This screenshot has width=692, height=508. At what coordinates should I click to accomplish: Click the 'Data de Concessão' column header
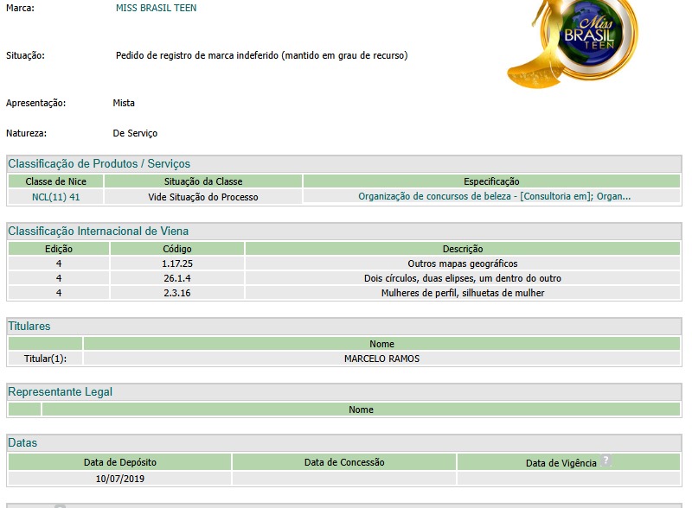pyautogui.click(x=344, y=462)
